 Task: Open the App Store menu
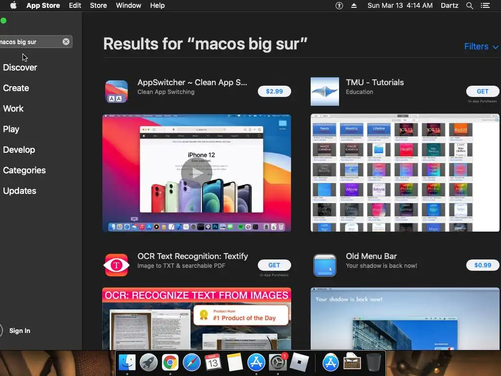[43, 5]
